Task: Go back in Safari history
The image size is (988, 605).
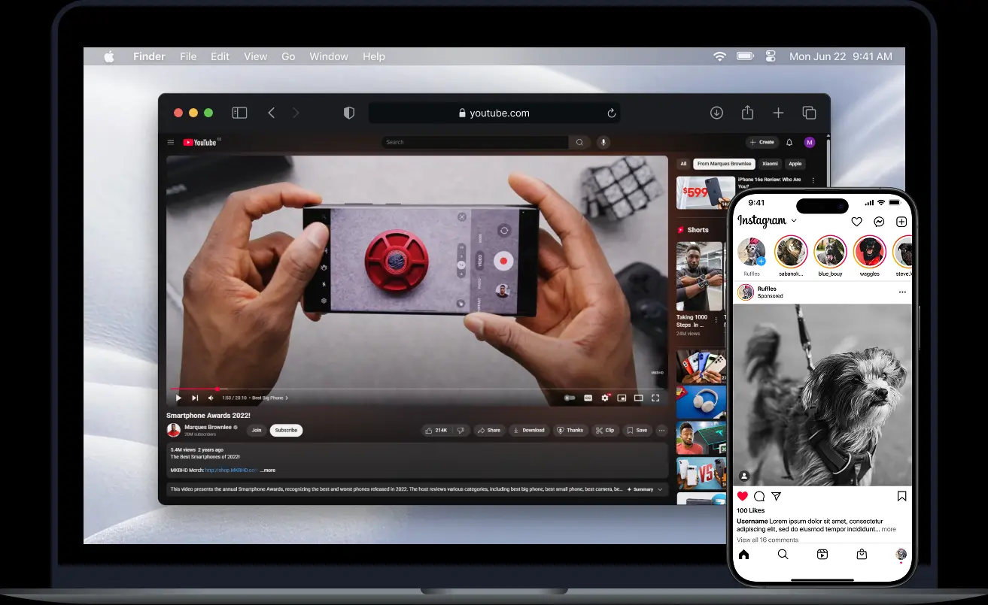Action: (272, 113)
